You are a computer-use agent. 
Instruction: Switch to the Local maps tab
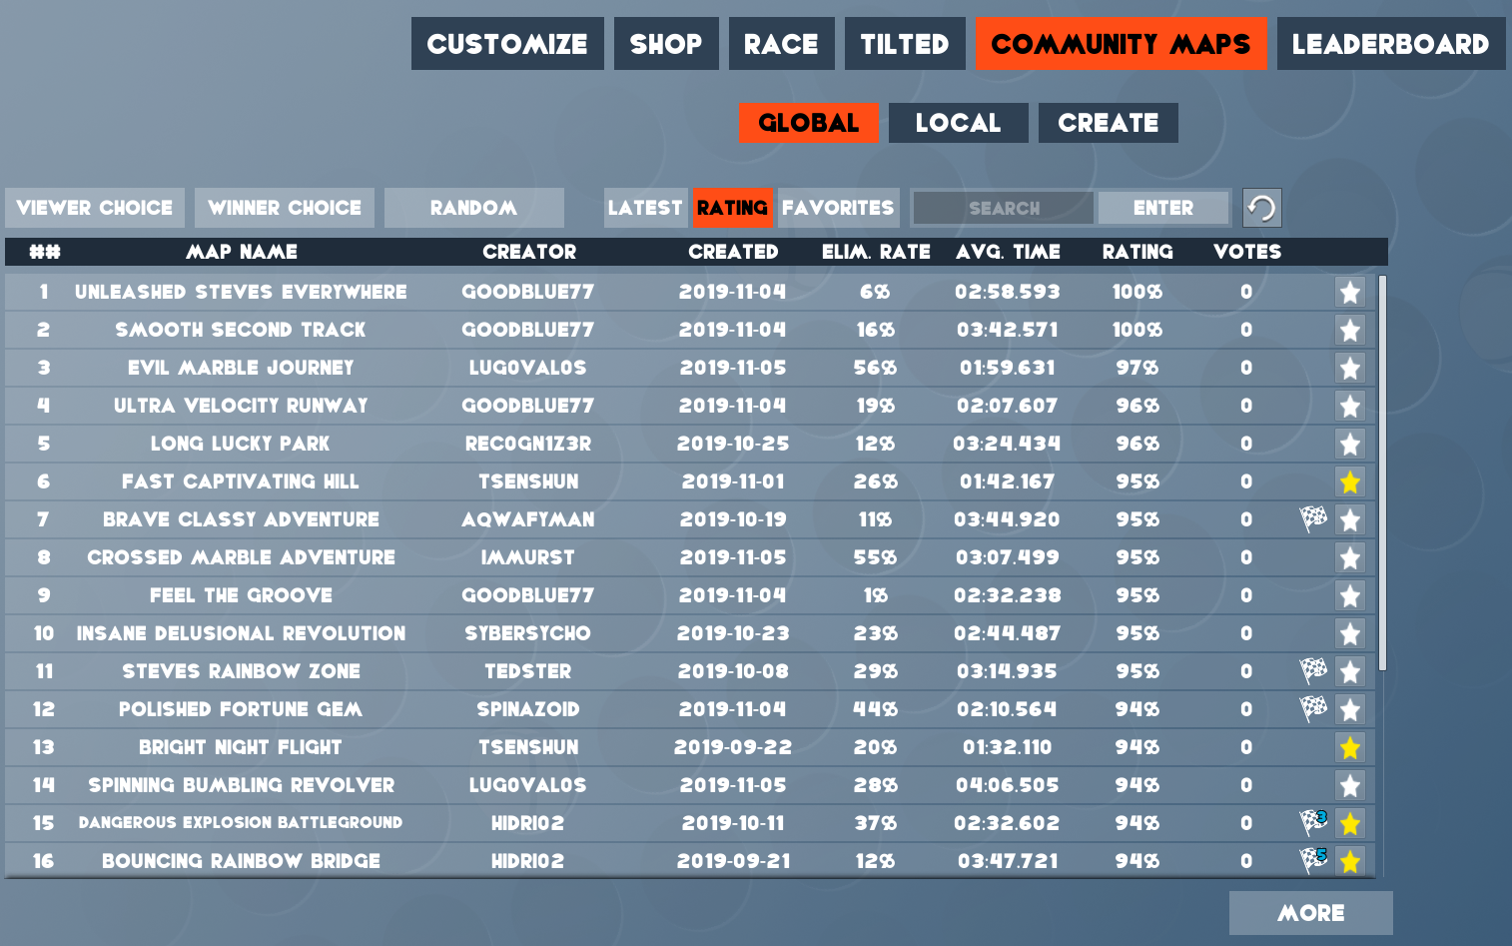(958, 123)
